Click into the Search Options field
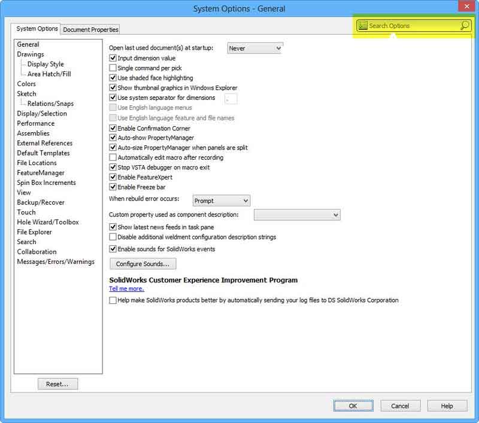 413,26
